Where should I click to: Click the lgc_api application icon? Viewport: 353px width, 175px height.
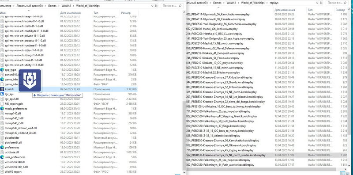(x=2, y=94)
